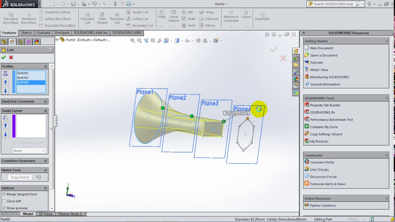
Task: Open the FeatureManager design tree tab icon
Action: (4, 42)
